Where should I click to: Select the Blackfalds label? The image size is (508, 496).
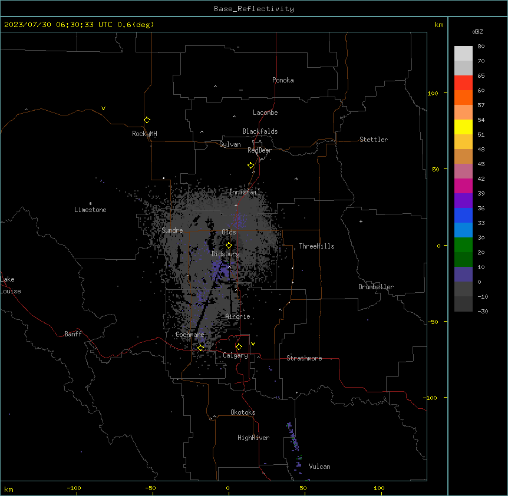[x=260, y=131]
